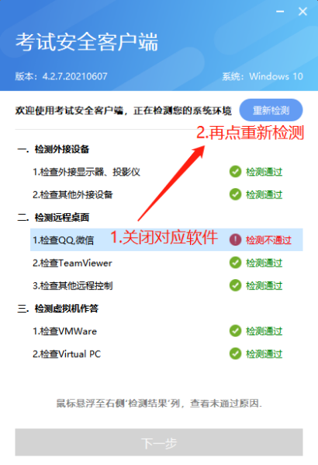This screenshot has height=465, width=318.
Task: Click the 一. 检测外接设备 section header
Action: click(x=54, y=149)
